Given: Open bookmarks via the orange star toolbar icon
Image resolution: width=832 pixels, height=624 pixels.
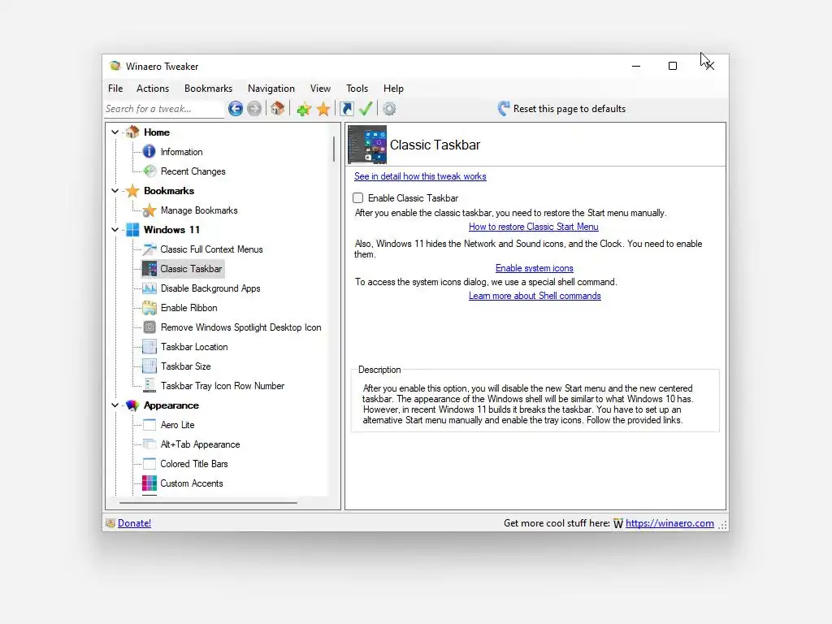Looking at the screenshot, I should point(323,109).
